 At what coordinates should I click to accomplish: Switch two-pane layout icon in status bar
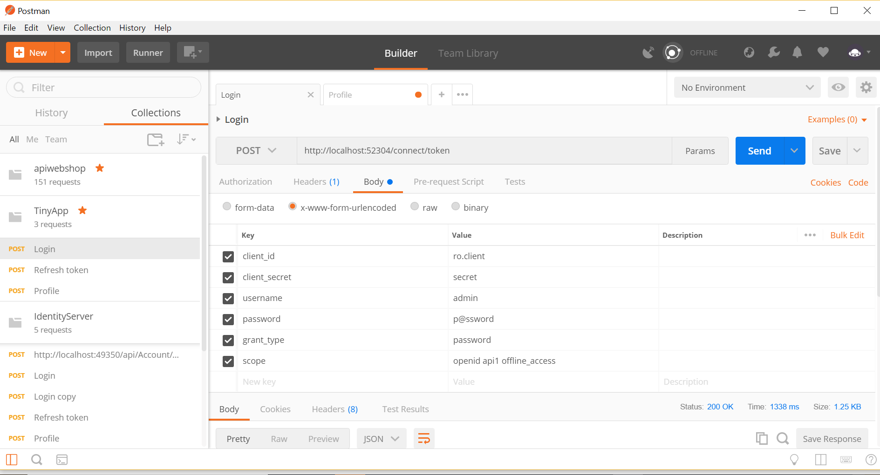coord(821,460)
